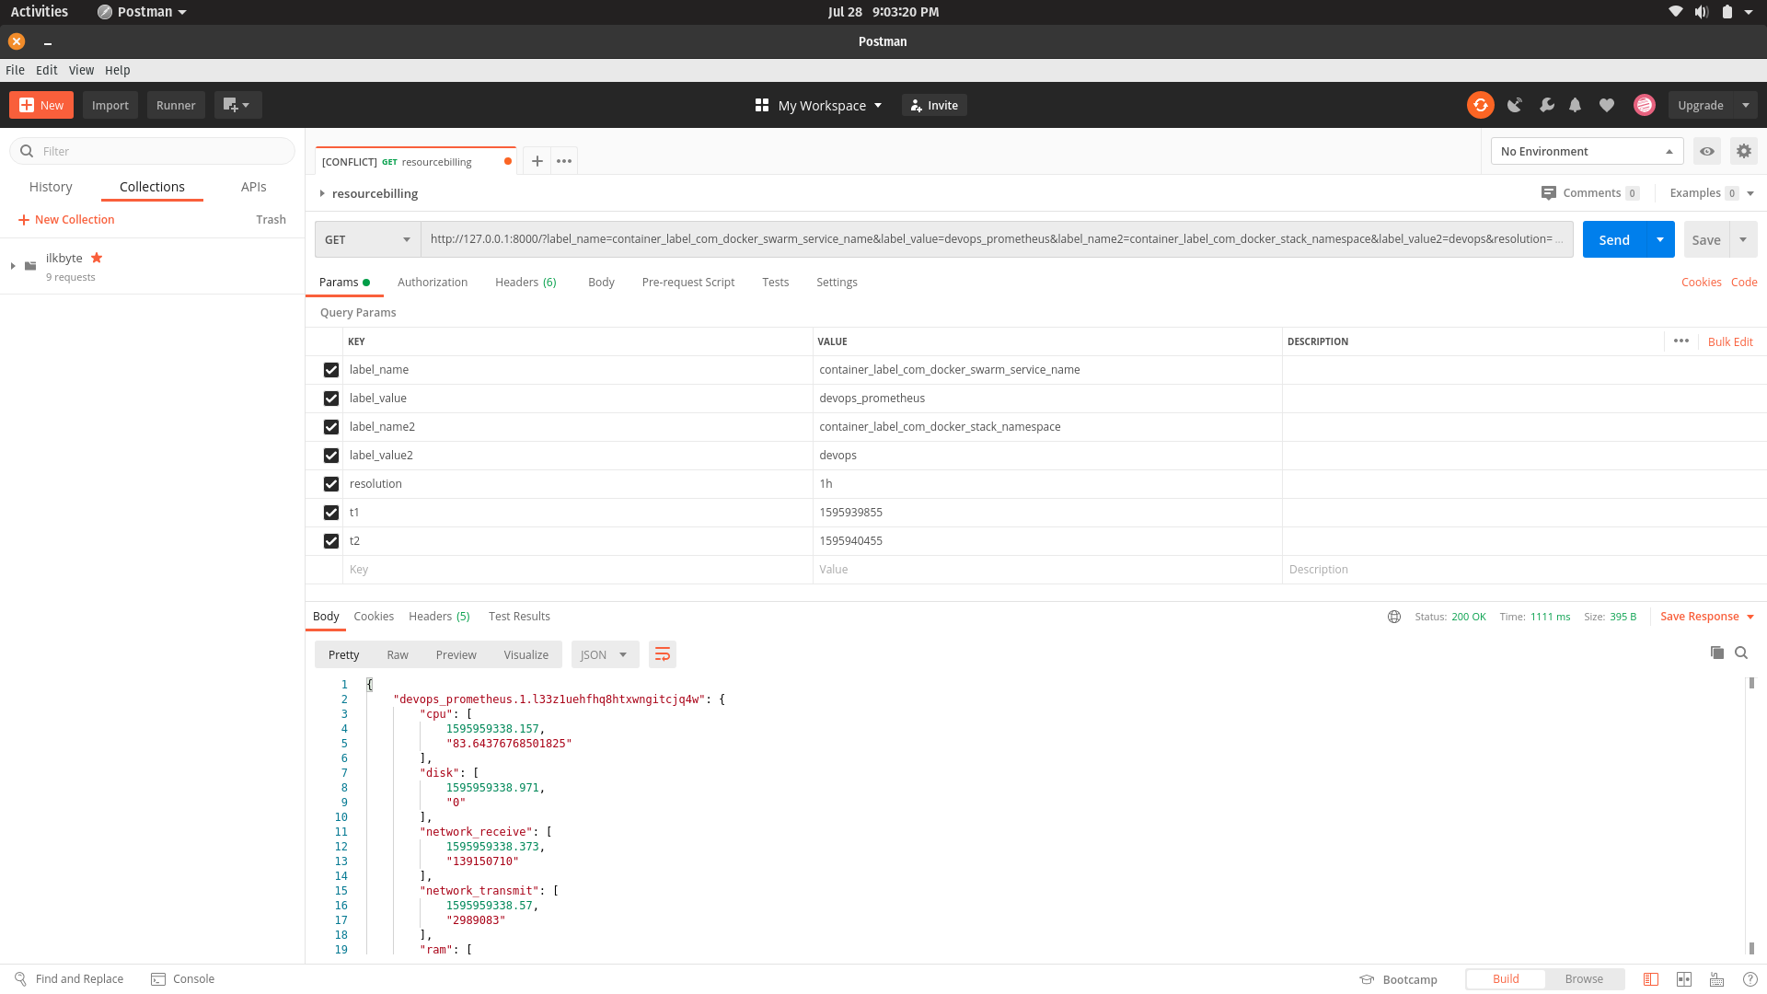1767x994 pixels.
Task: Click the sync status icon
Action: point(1480,105)
